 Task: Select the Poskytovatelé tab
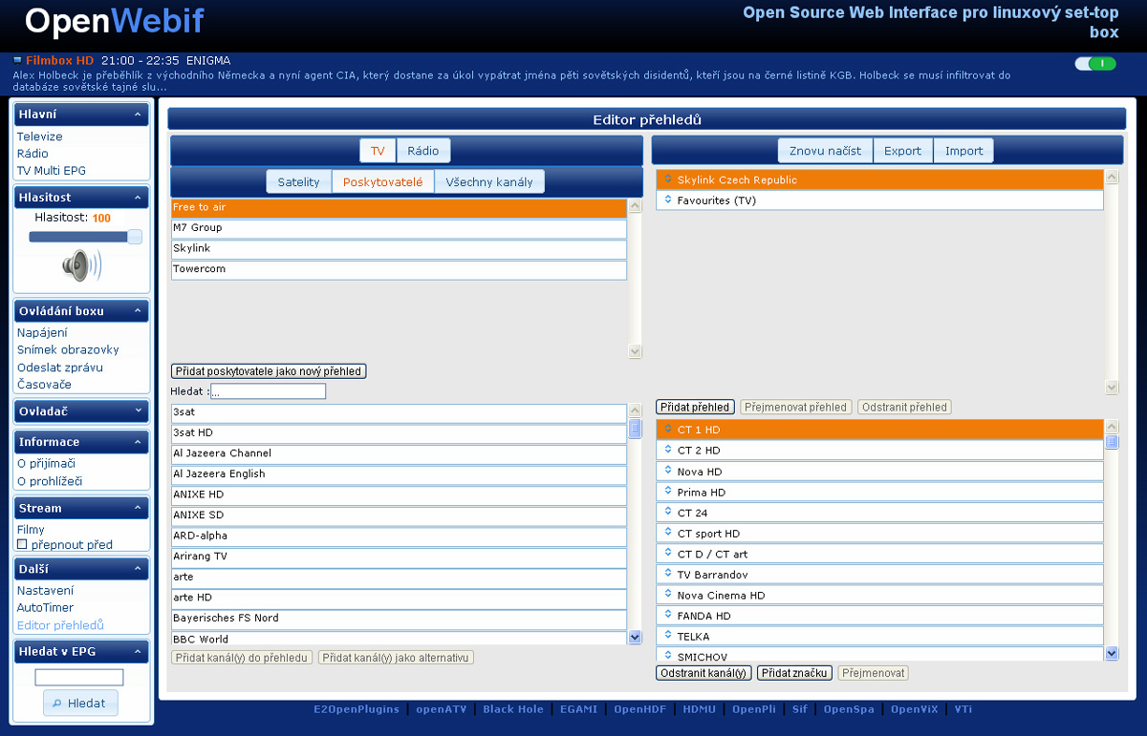[382, 181]
